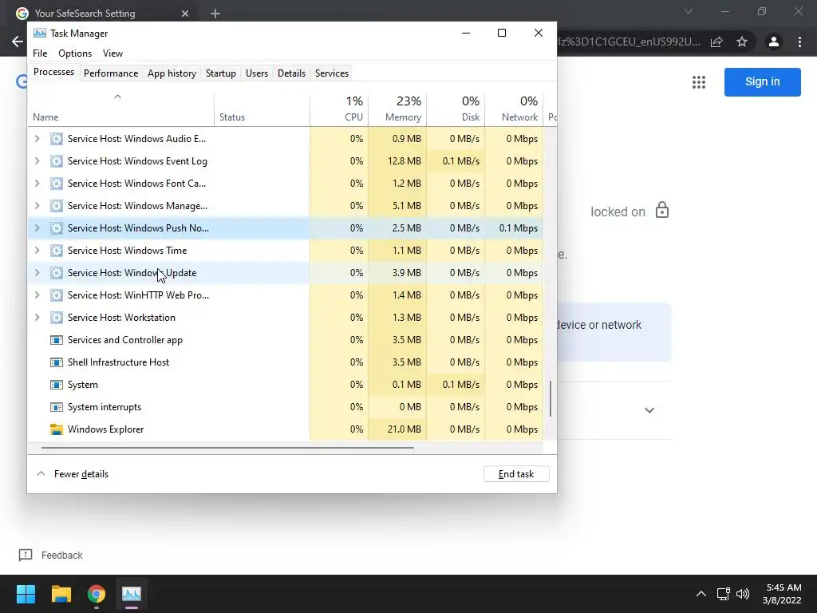Click the Chrome share page icon
The image size is (817, 613).
(x=716, y=42)
